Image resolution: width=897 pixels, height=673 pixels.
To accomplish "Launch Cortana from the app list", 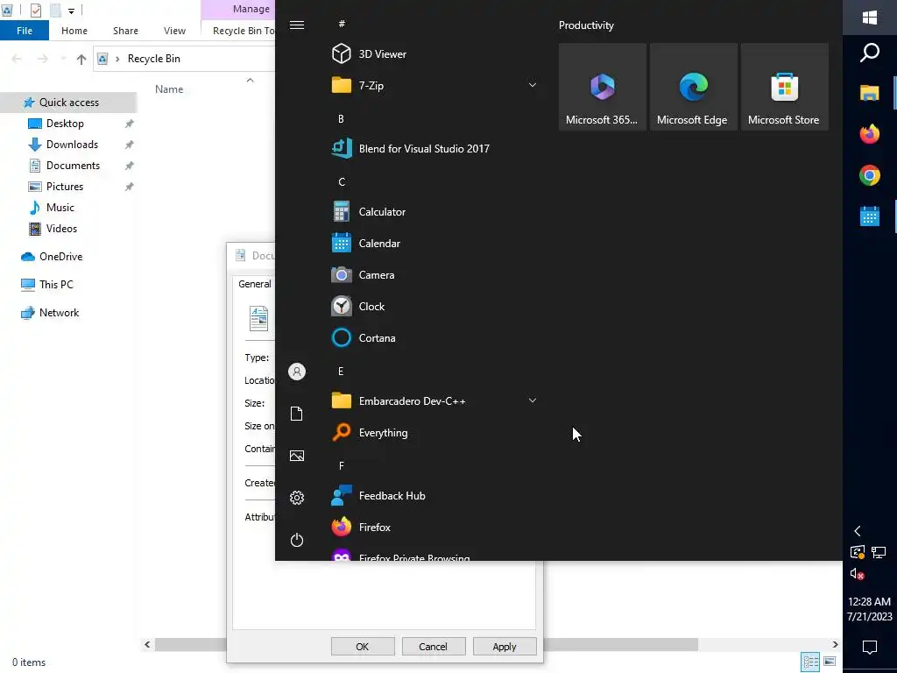I will 434,337.
